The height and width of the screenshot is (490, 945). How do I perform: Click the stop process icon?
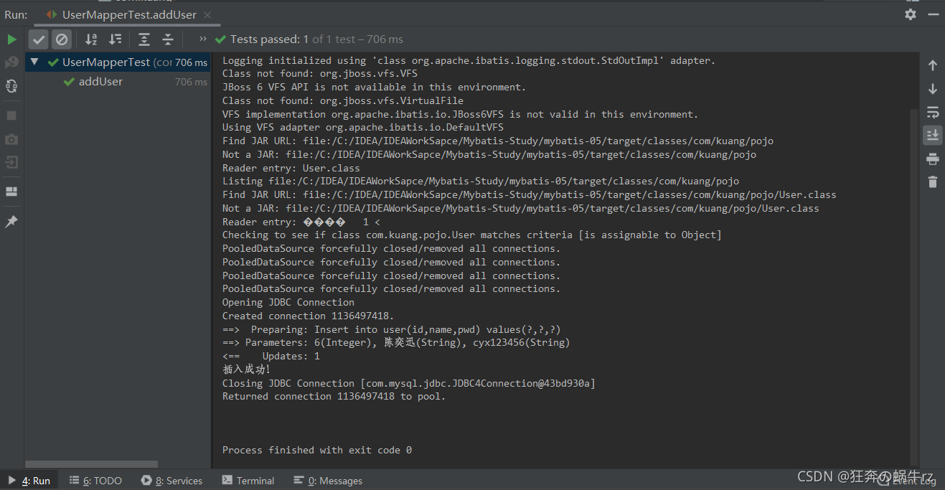[x=11, y=115]
